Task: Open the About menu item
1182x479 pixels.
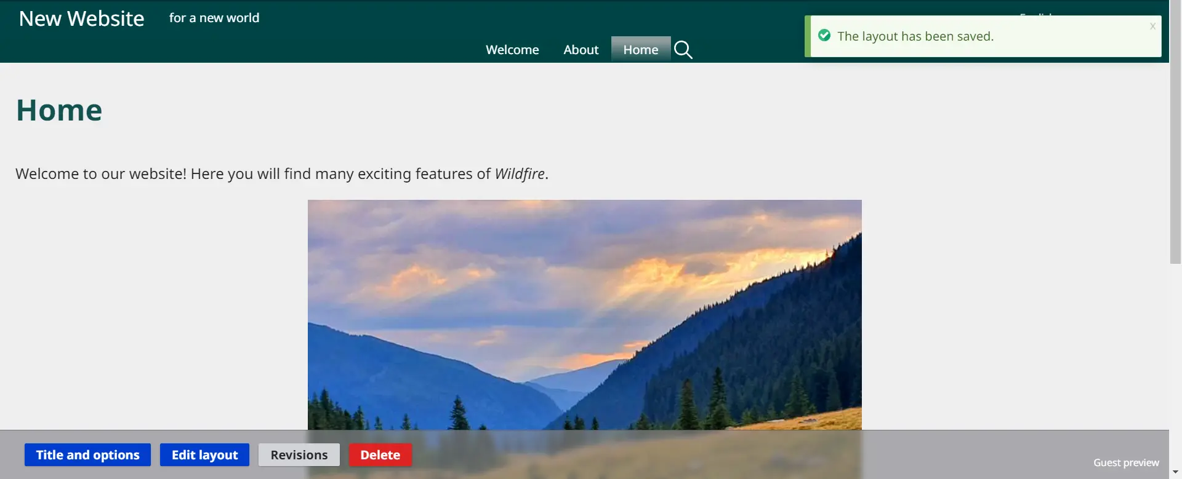Action: [581, 50]
